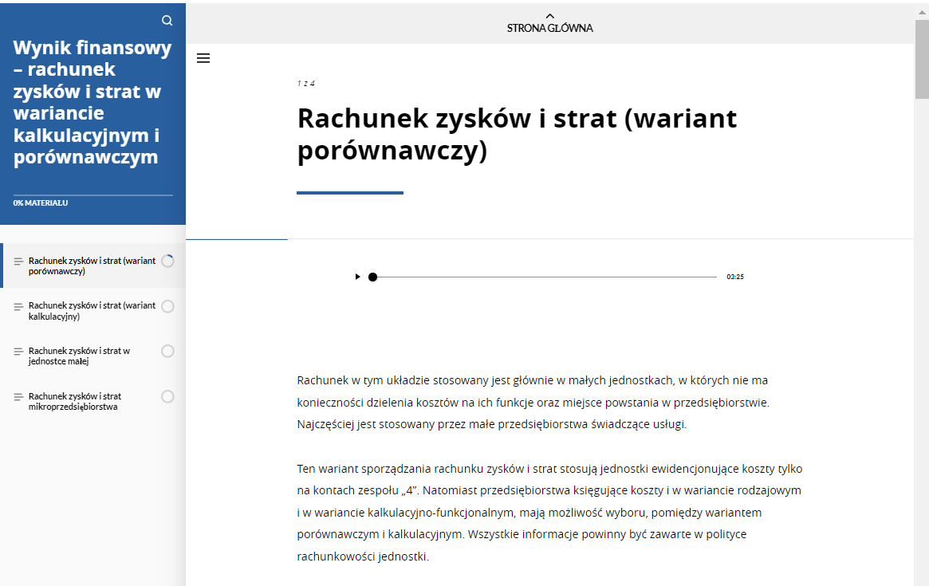
Task: Click the lines icon beside 'mikroprzedsiębiorstwa' lesson
Action: (18, 397)
